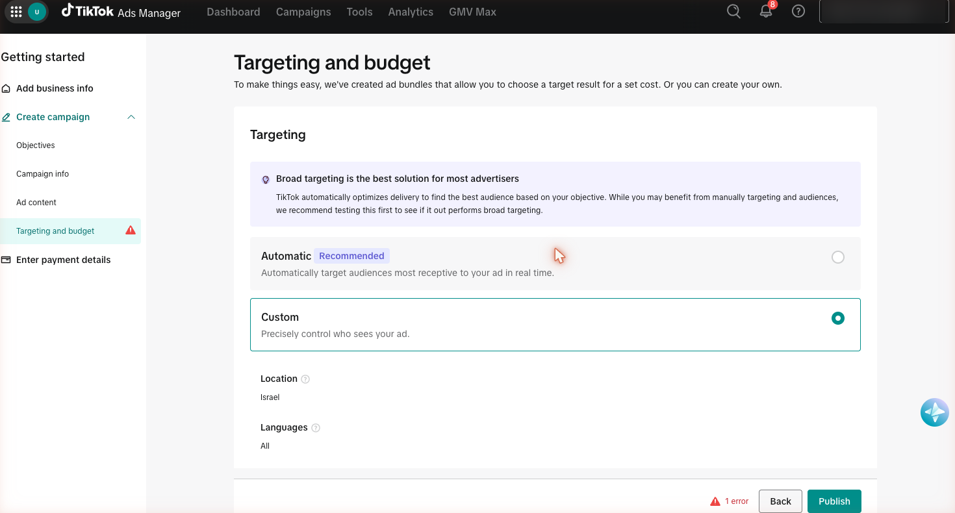Click the 1 error indicator text
The height and width of the screenshot is (513, 955).
click(x=737, y=501)
